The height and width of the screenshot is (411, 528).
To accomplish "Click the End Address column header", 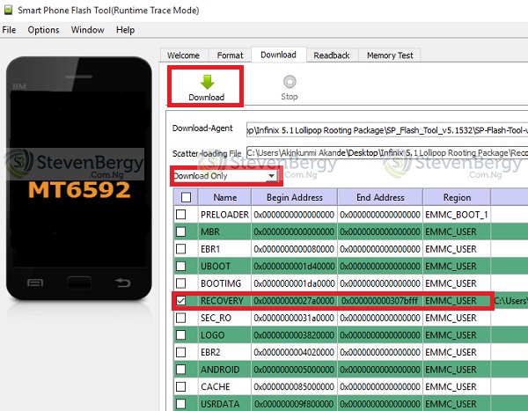I will point(380,197).
